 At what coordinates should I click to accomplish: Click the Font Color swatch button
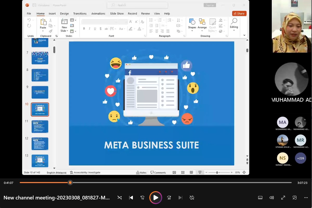pos(139,29)
